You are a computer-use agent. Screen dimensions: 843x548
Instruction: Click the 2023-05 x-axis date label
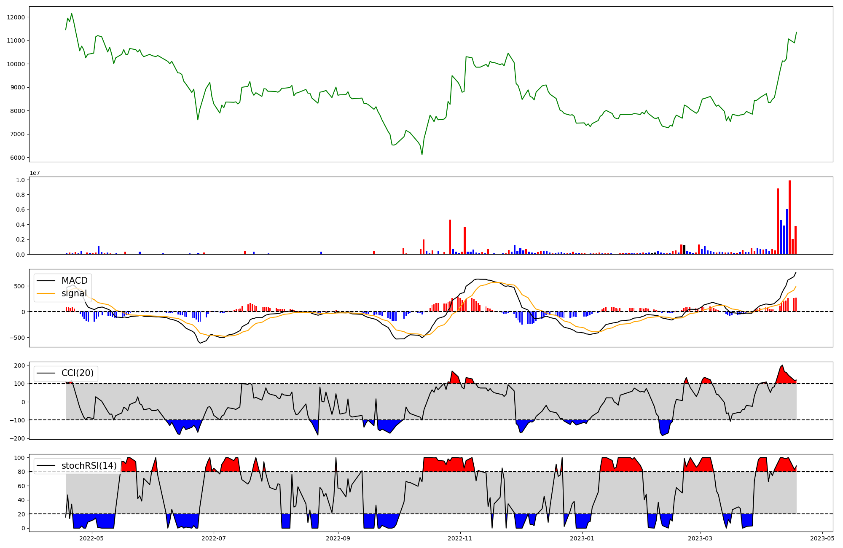tap(822, 538)
